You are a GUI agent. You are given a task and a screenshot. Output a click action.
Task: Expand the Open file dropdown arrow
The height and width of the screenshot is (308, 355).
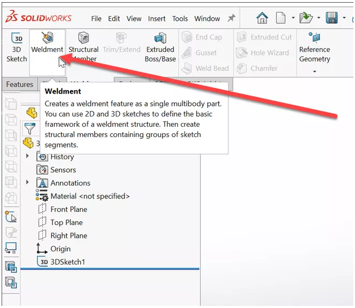tap(319, 18)
